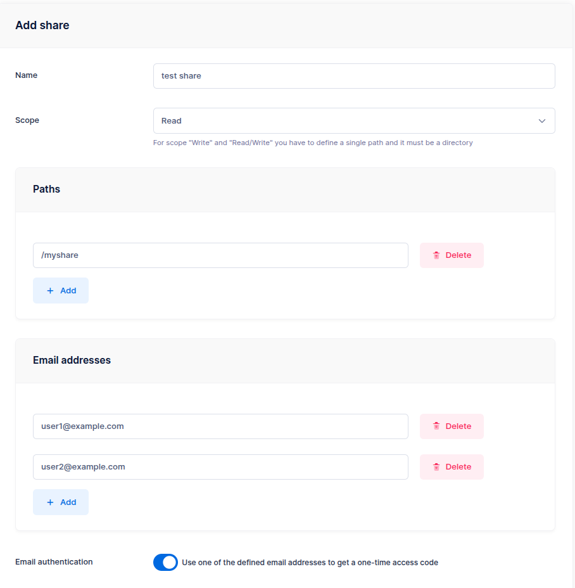
Task: Click the Email addresses section header
Action: coord(72,360)
